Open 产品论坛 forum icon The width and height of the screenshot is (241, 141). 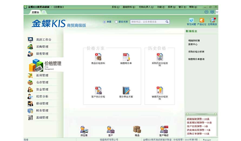202,20
